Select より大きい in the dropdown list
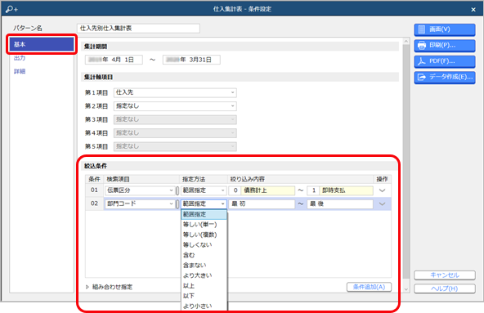Screen dimensions: 484x313 tap(204, 275)
